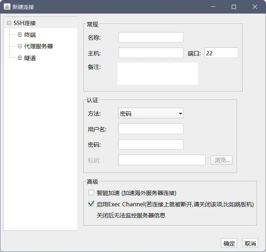Click the 取消 button

tap(250, 243)
